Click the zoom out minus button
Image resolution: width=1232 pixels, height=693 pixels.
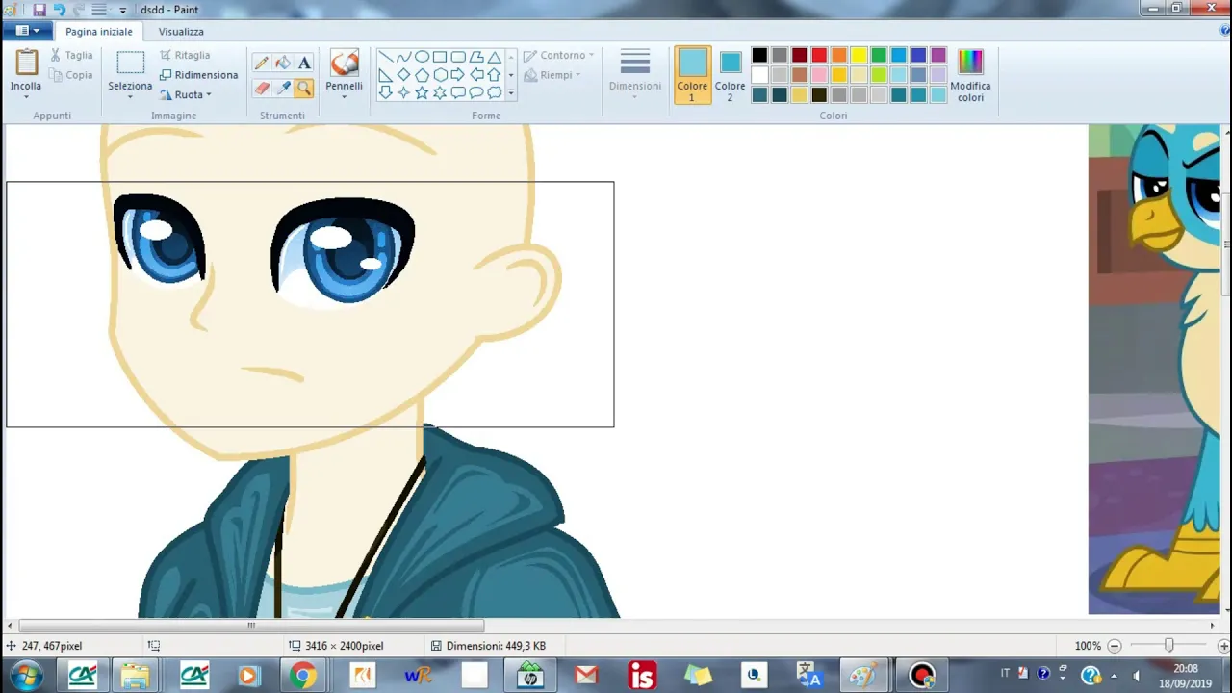[1115, 646]
